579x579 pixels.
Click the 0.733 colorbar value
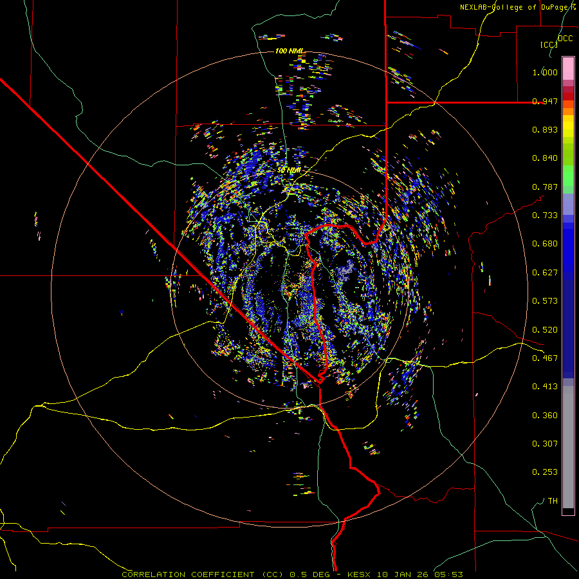545,215
